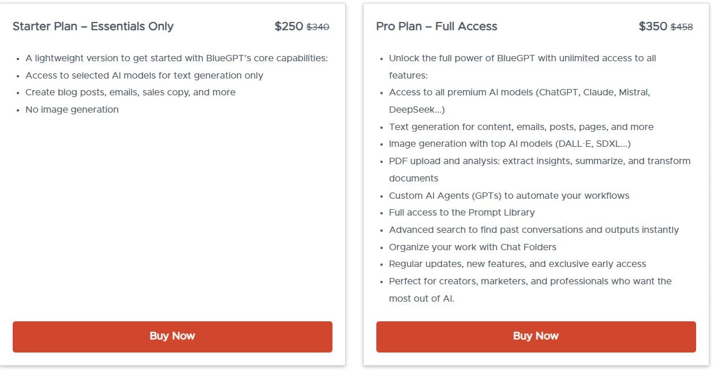Click the "PDF upload and analysis" feature line
This screenshot has height=371, width=714.
tap(540, 161)
